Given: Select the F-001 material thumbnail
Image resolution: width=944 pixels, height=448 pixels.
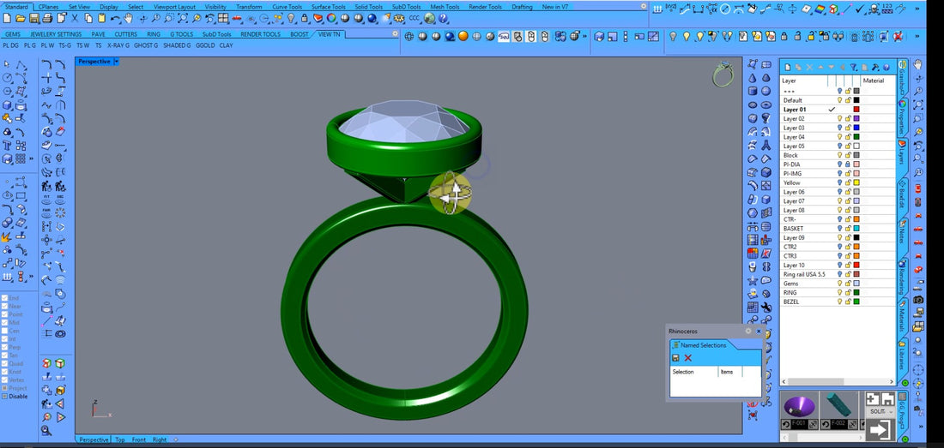Looking at the screenshot, I should pyautogui.click(x=799, y=407).
